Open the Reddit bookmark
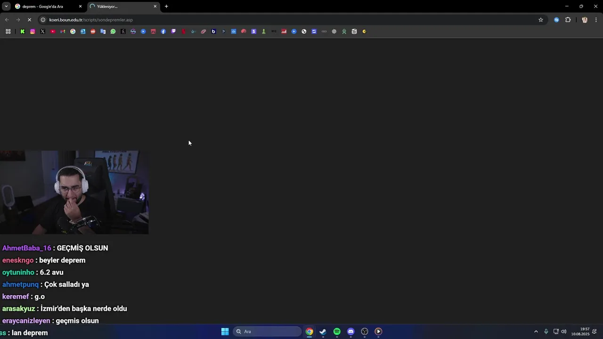603x339 pixels. coord(93,32)
